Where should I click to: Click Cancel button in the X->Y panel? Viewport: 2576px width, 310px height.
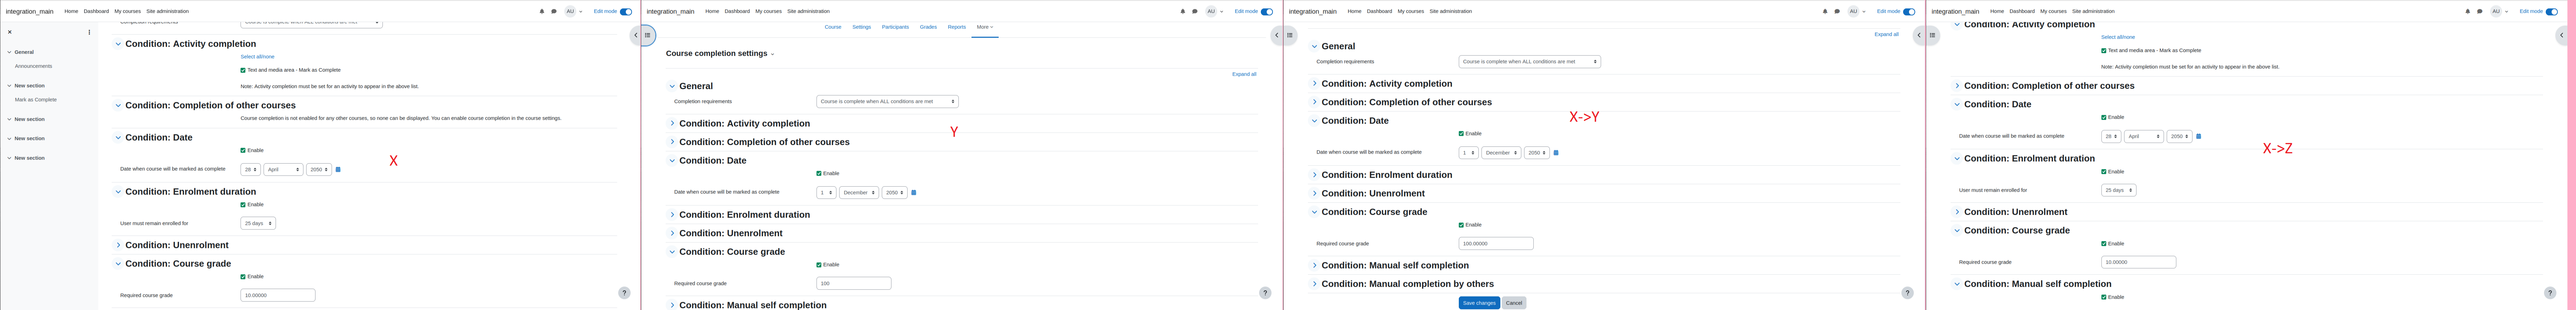[1514, 303]
